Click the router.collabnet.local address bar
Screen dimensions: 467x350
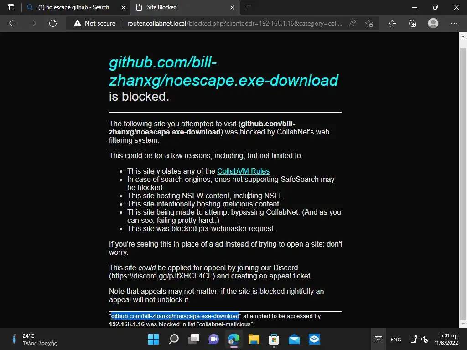tap(234, 23)
